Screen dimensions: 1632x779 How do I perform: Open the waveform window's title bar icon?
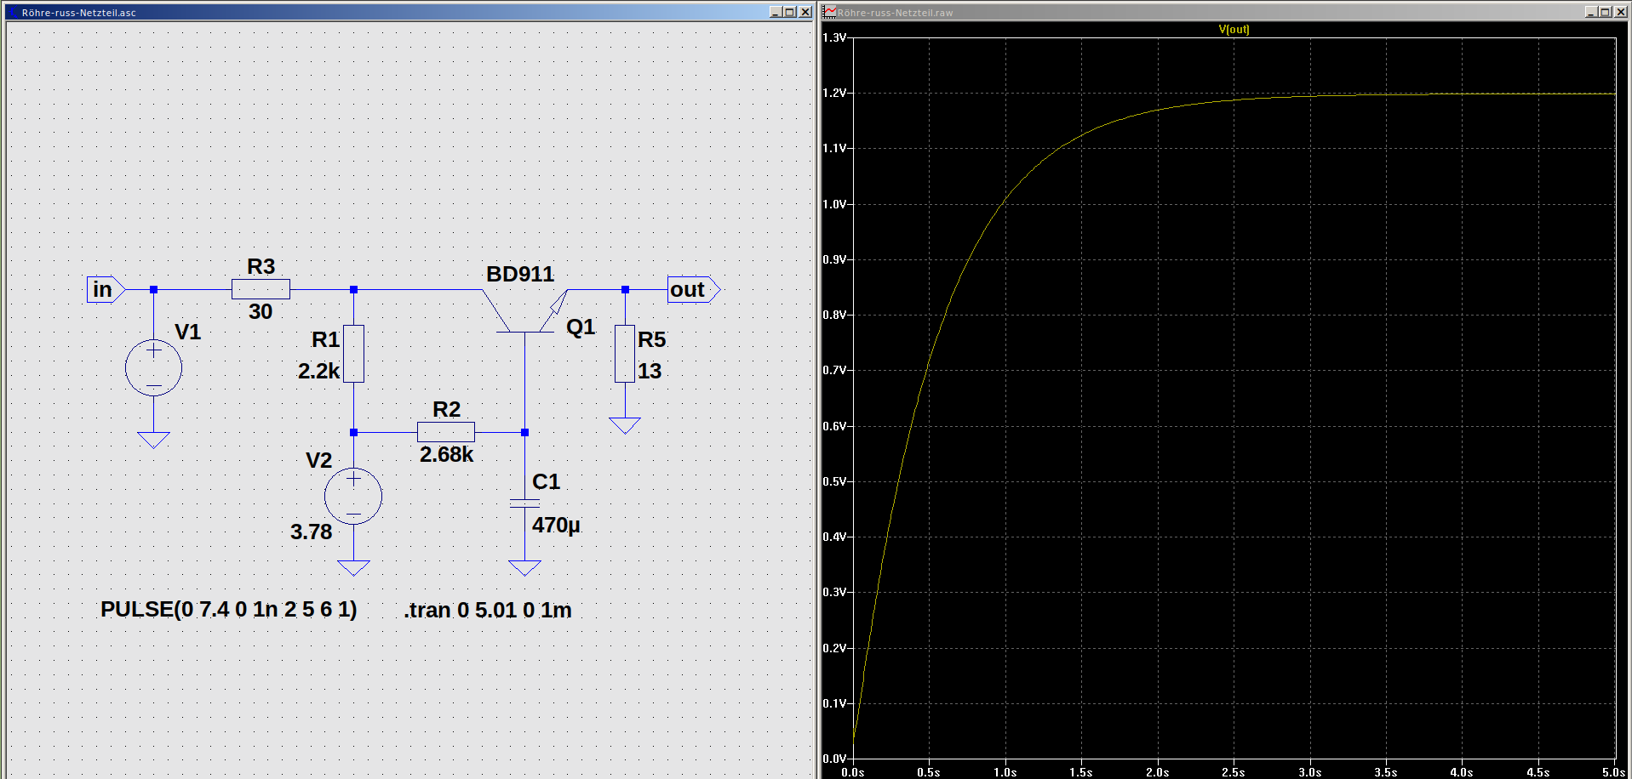(x=829, y=12)
